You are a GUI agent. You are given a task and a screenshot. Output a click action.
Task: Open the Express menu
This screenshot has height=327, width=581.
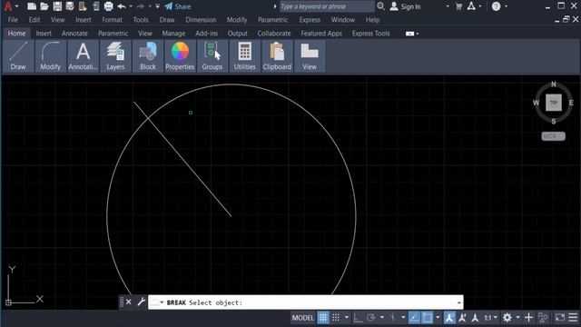310,20
